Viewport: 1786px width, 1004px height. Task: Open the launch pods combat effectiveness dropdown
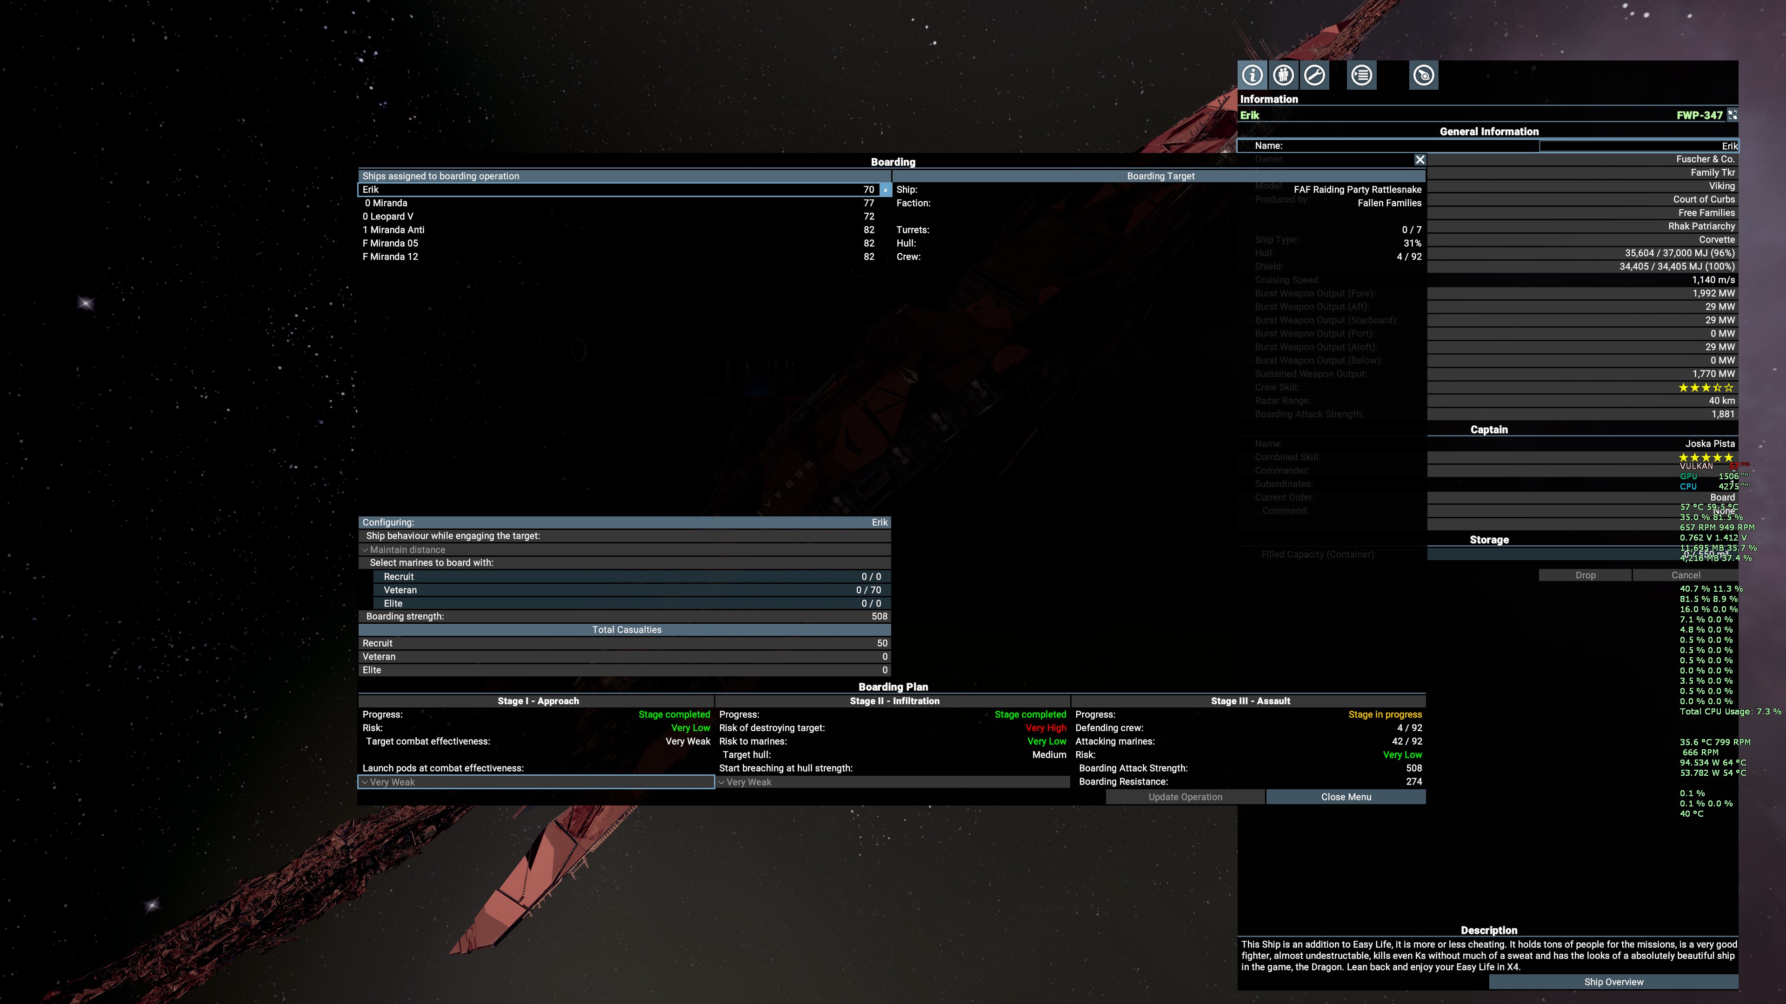click(x=536, y=782)
